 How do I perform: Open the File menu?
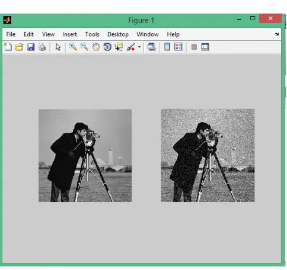click(11, 34)
